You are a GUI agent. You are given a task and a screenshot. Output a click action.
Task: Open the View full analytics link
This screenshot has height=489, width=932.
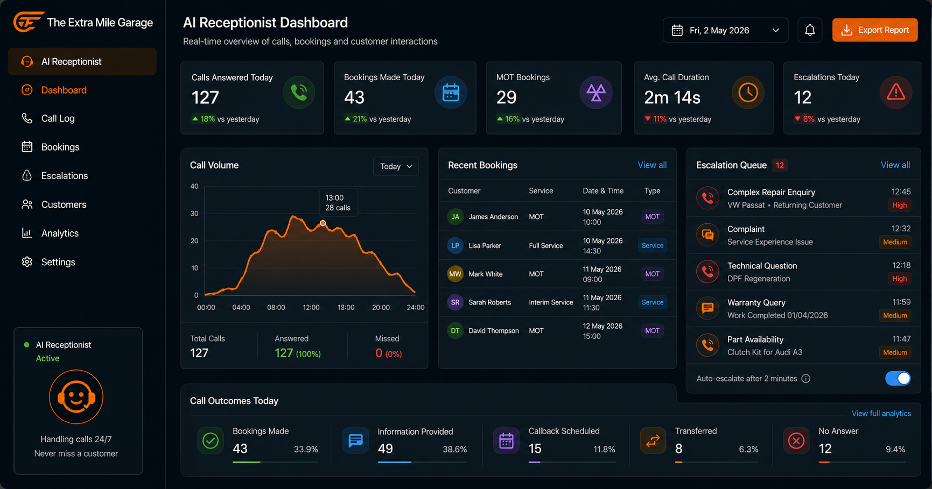pyautogui.click(x=881, y=414)
